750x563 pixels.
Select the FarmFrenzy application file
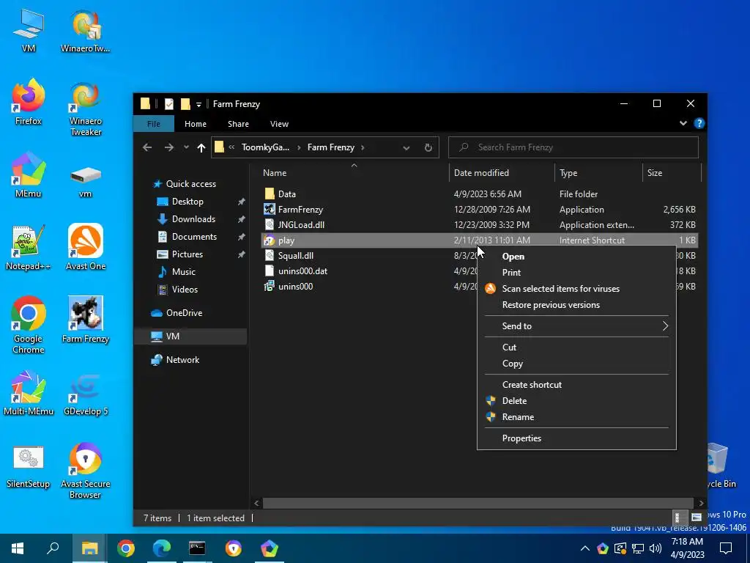tap(480, 210)
